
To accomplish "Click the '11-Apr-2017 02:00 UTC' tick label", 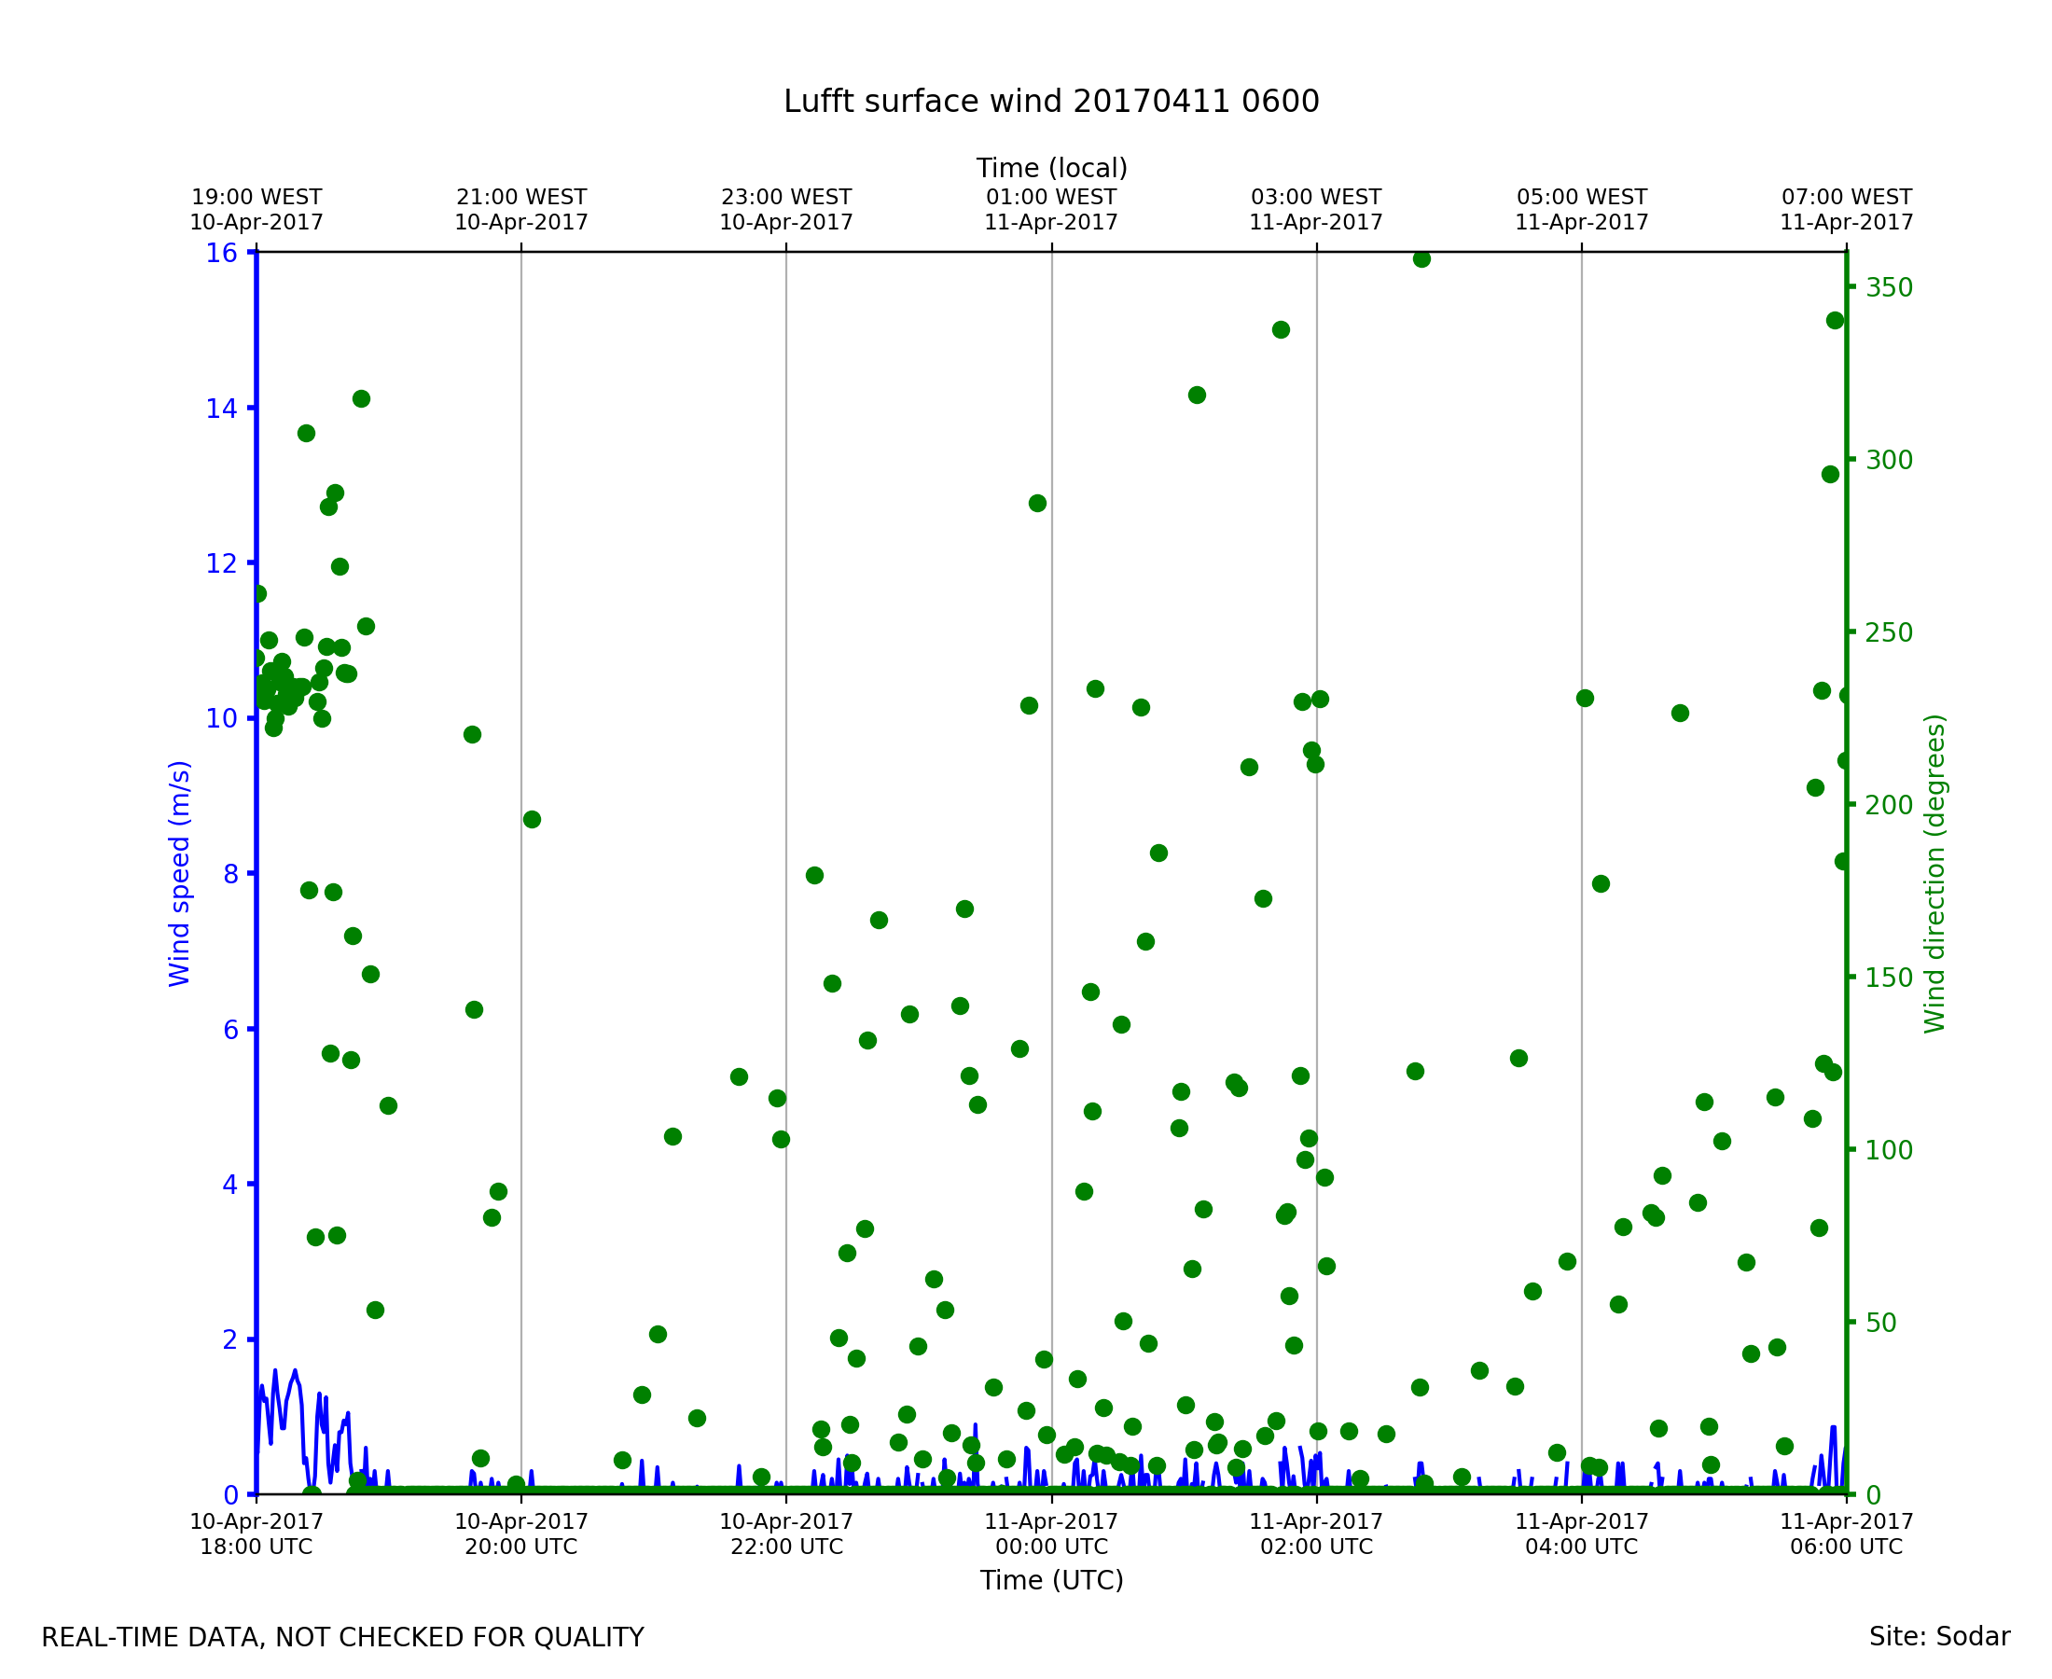I will point(1316,1533).
